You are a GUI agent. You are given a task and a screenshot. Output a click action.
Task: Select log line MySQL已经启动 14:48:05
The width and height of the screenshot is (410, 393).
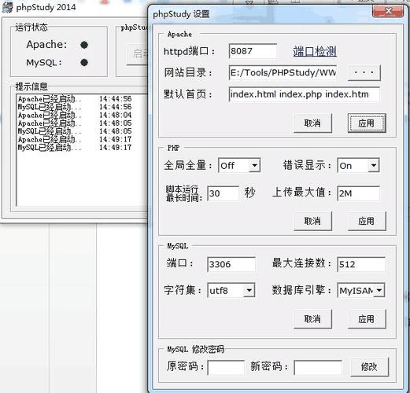tap(75, 131)
